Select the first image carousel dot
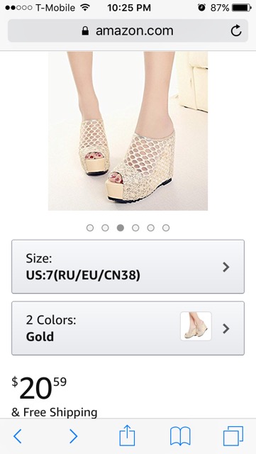256x454 pixels. [x=90, y=228]
